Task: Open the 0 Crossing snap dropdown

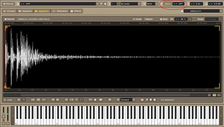Action: (x=220, y=19)
